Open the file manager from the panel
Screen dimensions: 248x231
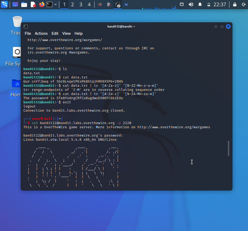click(x=24, y=4)
